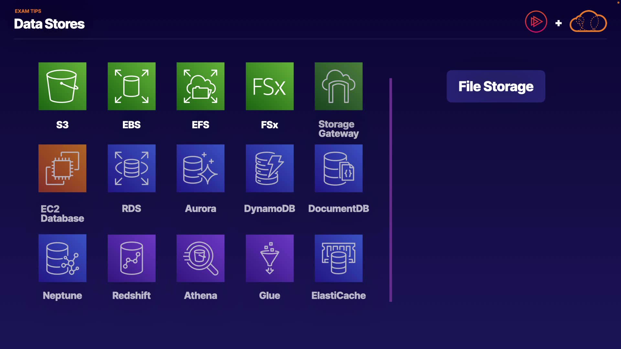Click the Neptune graph database icon
Screen dimensions: 621x349
tap(62, 258)
